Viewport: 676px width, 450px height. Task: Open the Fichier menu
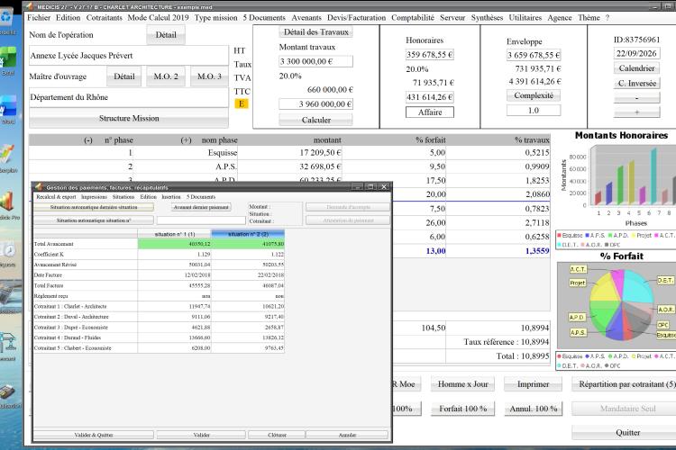coord(39,18)
